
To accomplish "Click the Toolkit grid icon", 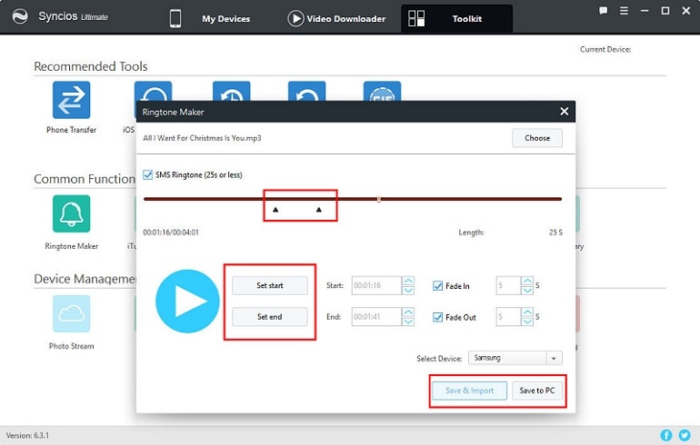I will [416, 18].
